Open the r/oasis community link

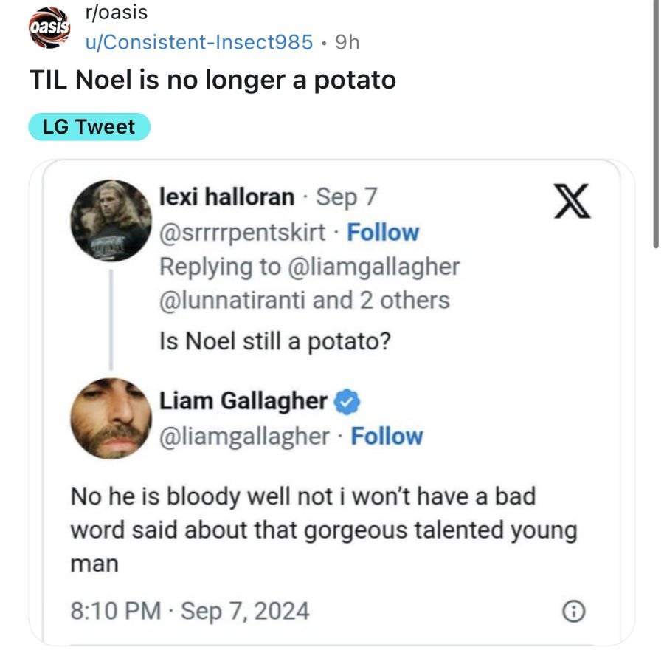point(117,13)
